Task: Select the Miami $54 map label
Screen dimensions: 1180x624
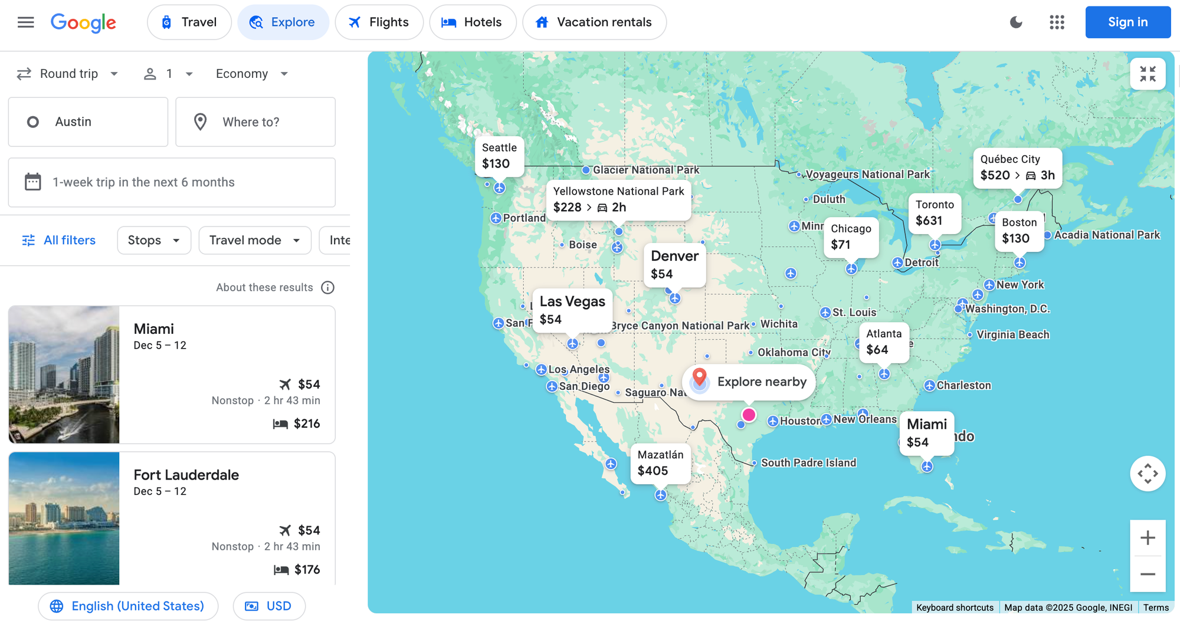Action: point(926,433)
